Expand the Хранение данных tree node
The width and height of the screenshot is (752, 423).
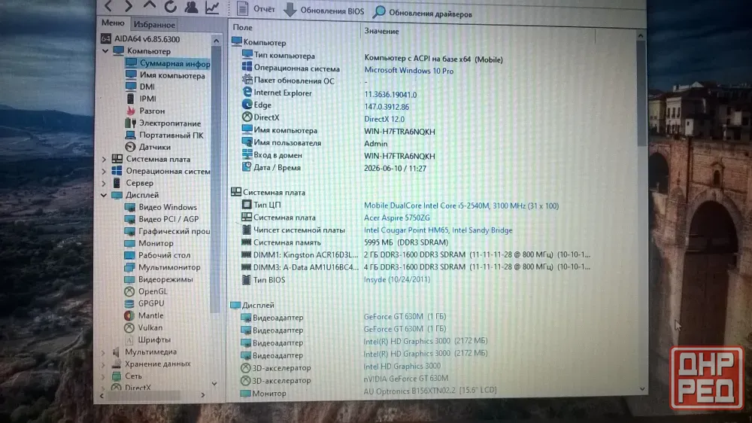103,364
